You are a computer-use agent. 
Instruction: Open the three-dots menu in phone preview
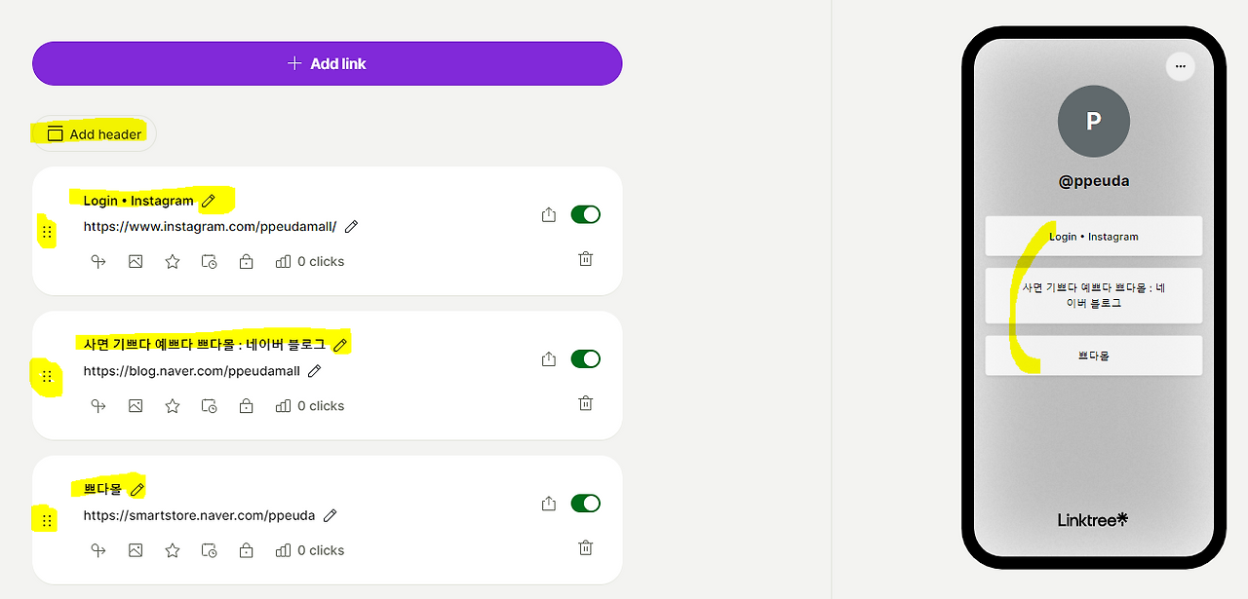(x=1180, y=66)
